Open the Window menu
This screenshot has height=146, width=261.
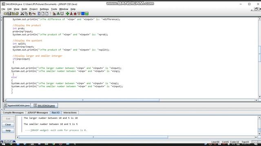(64, 9)
